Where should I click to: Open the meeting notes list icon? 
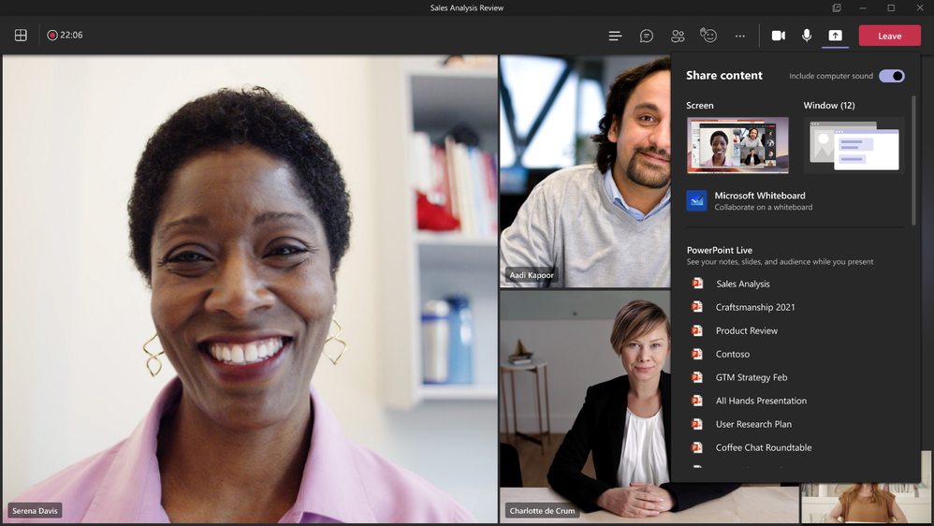(615, 36)
